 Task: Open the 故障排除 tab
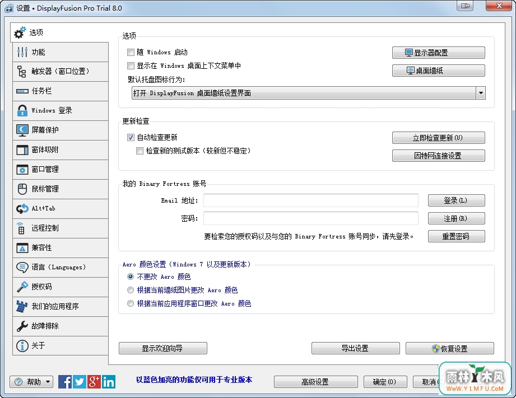click(x=60, y=326)
